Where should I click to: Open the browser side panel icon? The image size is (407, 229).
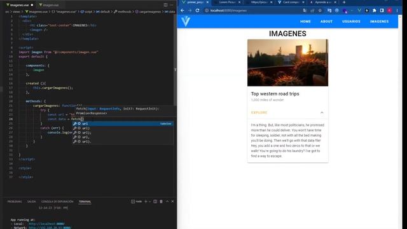382,10
